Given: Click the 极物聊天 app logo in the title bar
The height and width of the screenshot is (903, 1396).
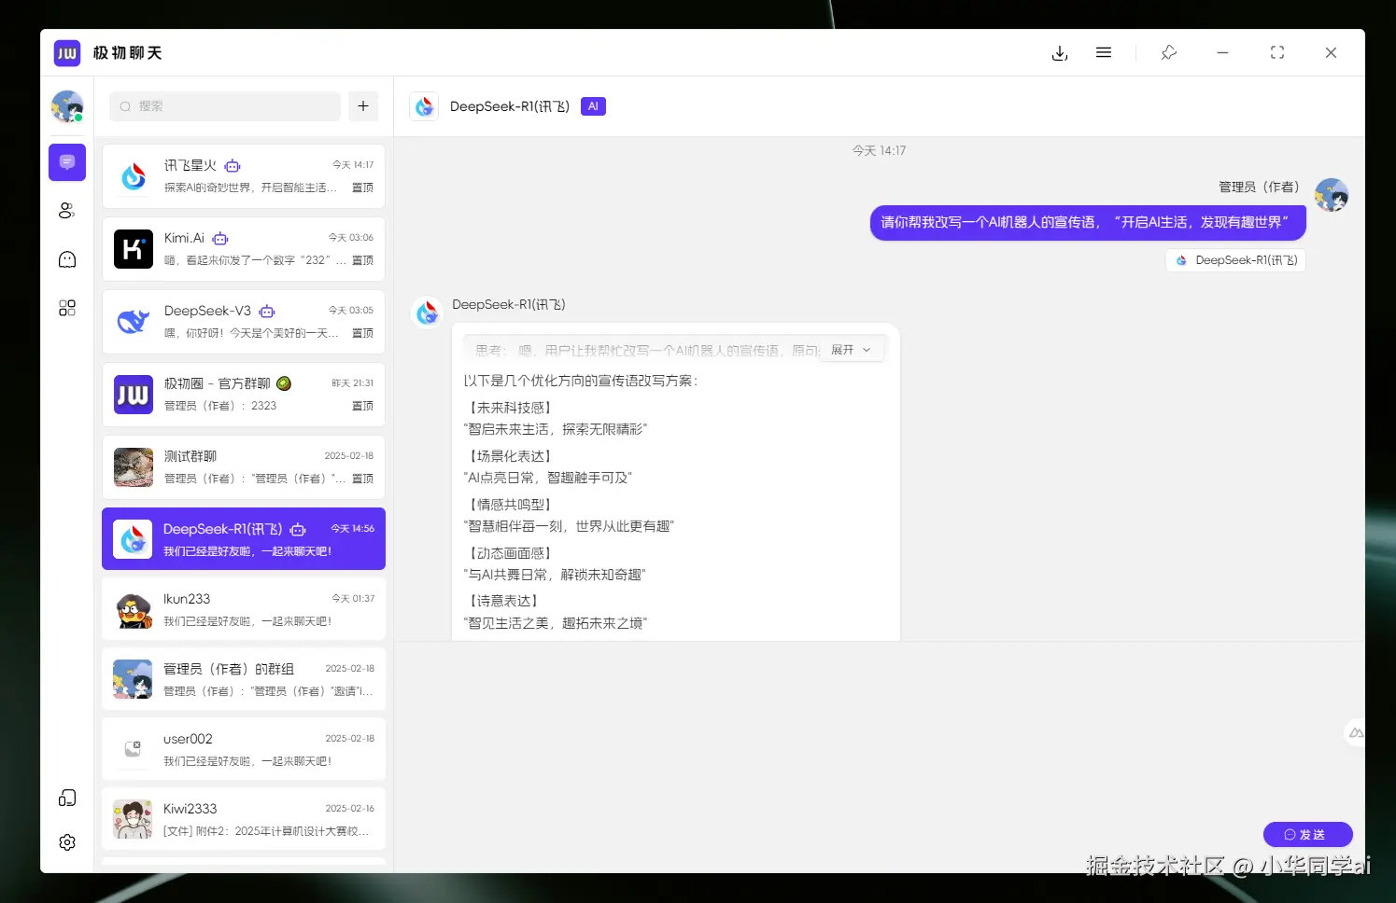Looking at the screenshot, I should (x=67, y=53).
